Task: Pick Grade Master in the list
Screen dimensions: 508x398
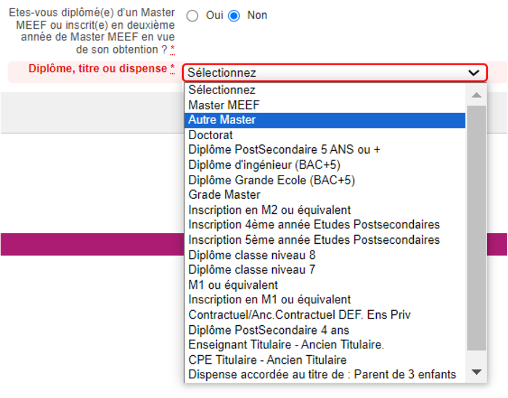Action: tap(224, 195)
